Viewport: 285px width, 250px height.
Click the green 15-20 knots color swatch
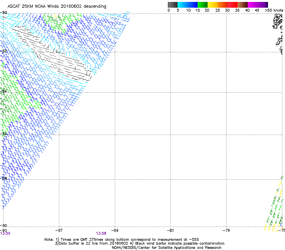pos(203,5)
